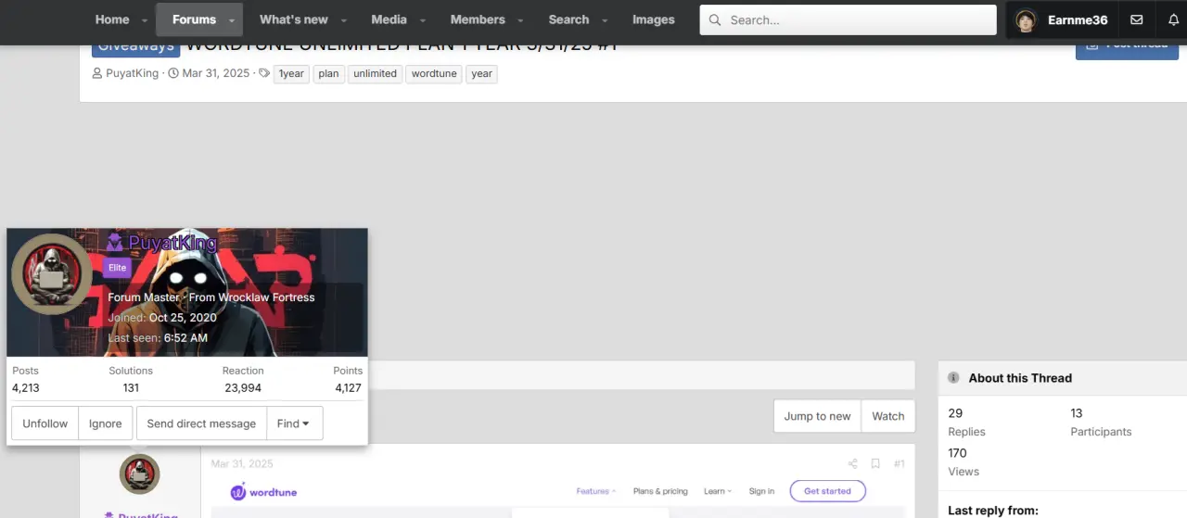Select the plan tag
The image size is (1187, 518).
[x=328, y=73]
